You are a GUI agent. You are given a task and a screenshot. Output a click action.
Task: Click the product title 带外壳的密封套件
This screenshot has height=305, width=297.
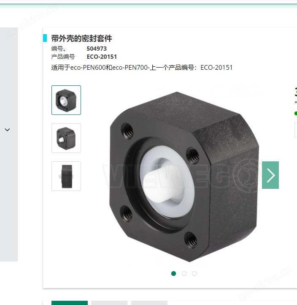pos(81,38)
